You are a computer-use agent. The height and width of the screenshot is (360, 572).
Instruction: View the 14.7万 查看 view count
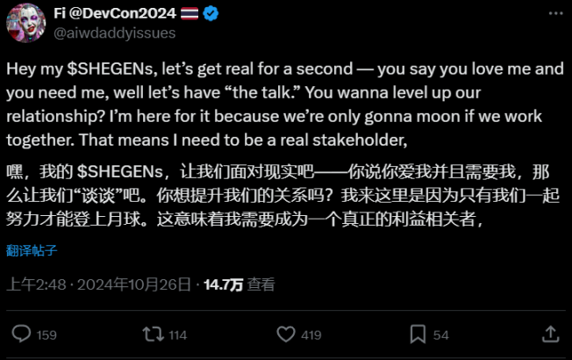[239, 284]
